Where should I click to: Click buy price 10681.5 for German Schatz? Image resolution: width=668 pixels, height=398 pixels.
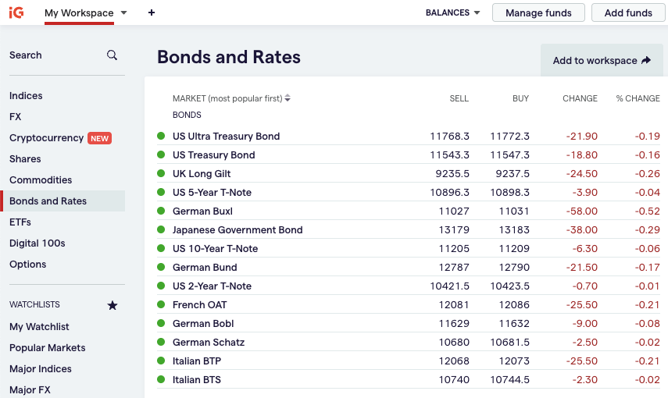509,343
